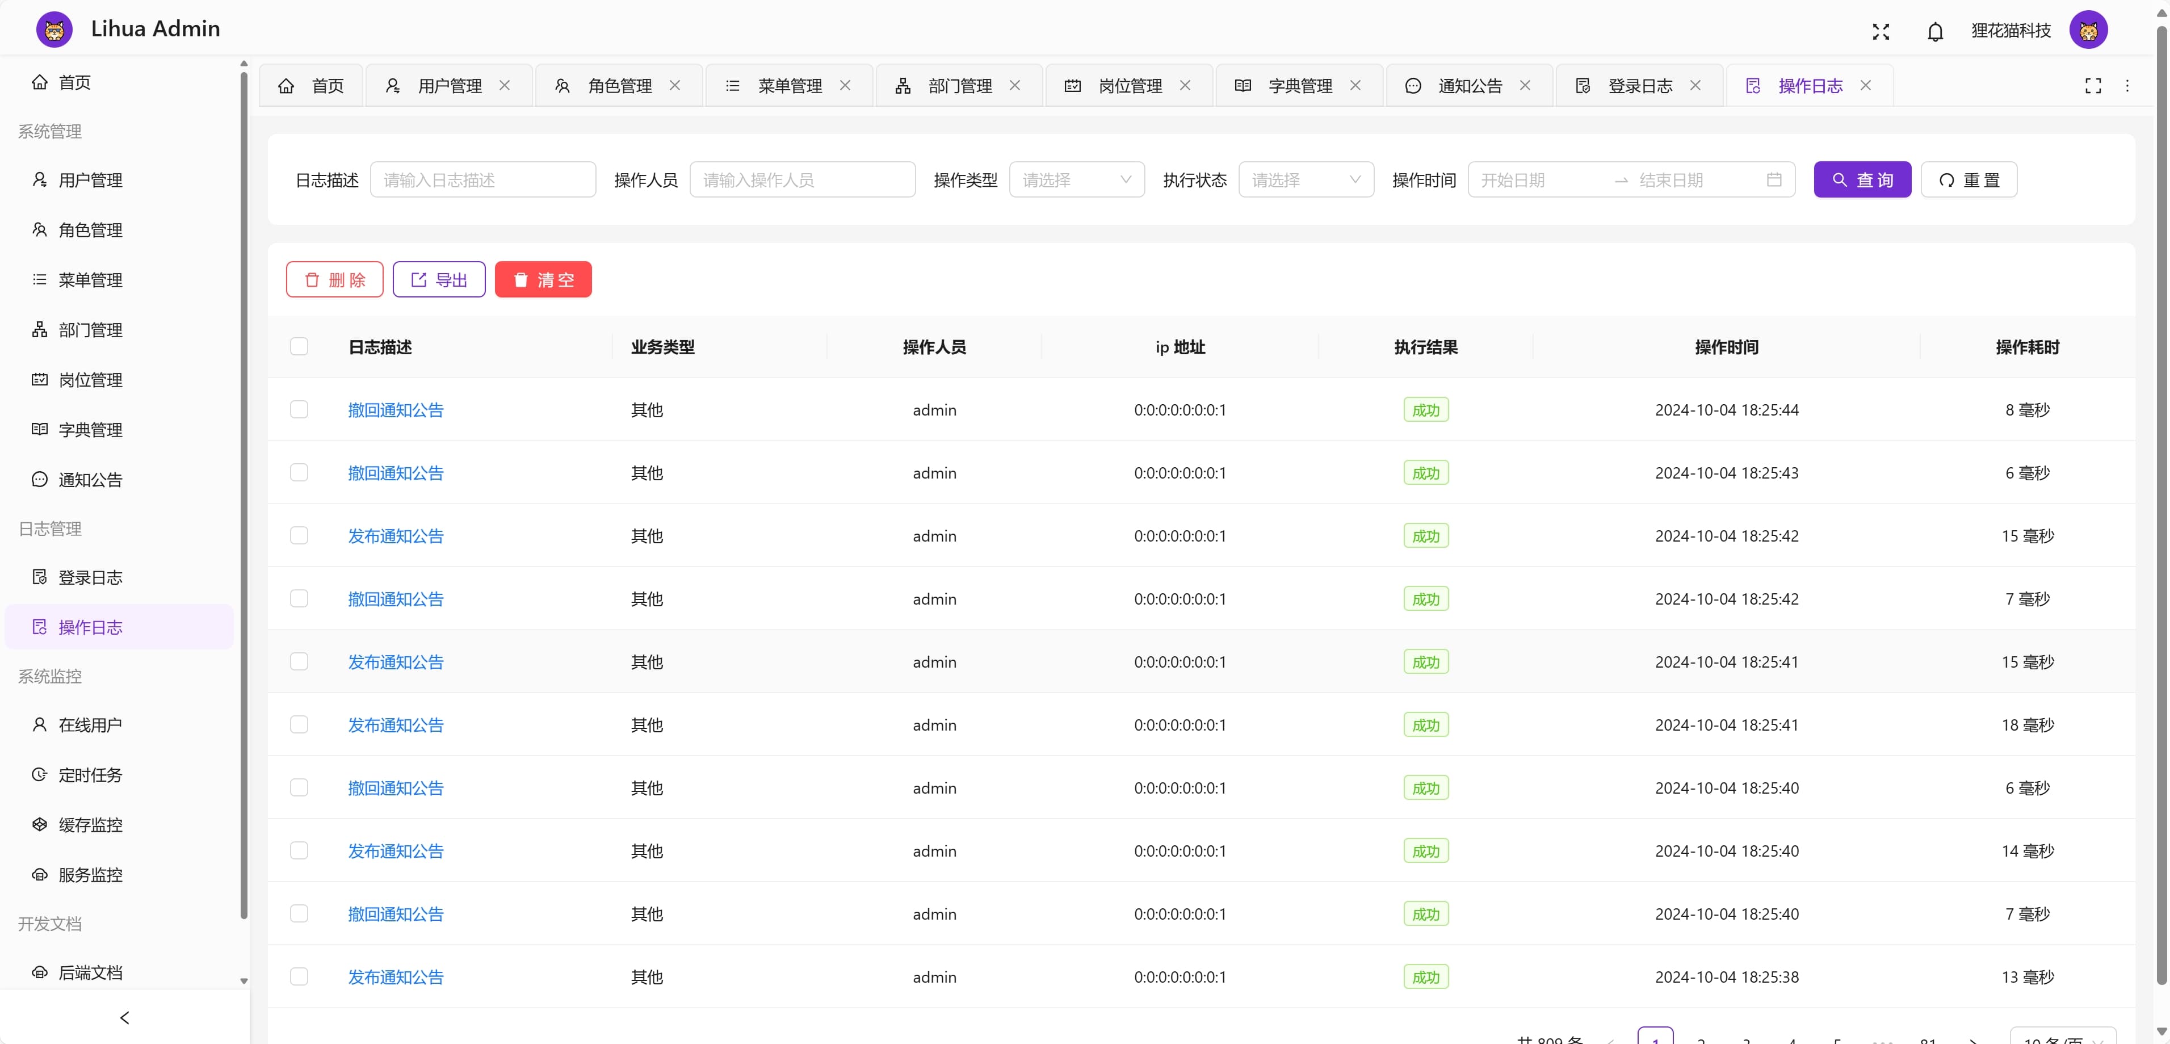The image size is (2170, 1044).
Task: Click the 查询 search button
Action: coord(1862,179)
